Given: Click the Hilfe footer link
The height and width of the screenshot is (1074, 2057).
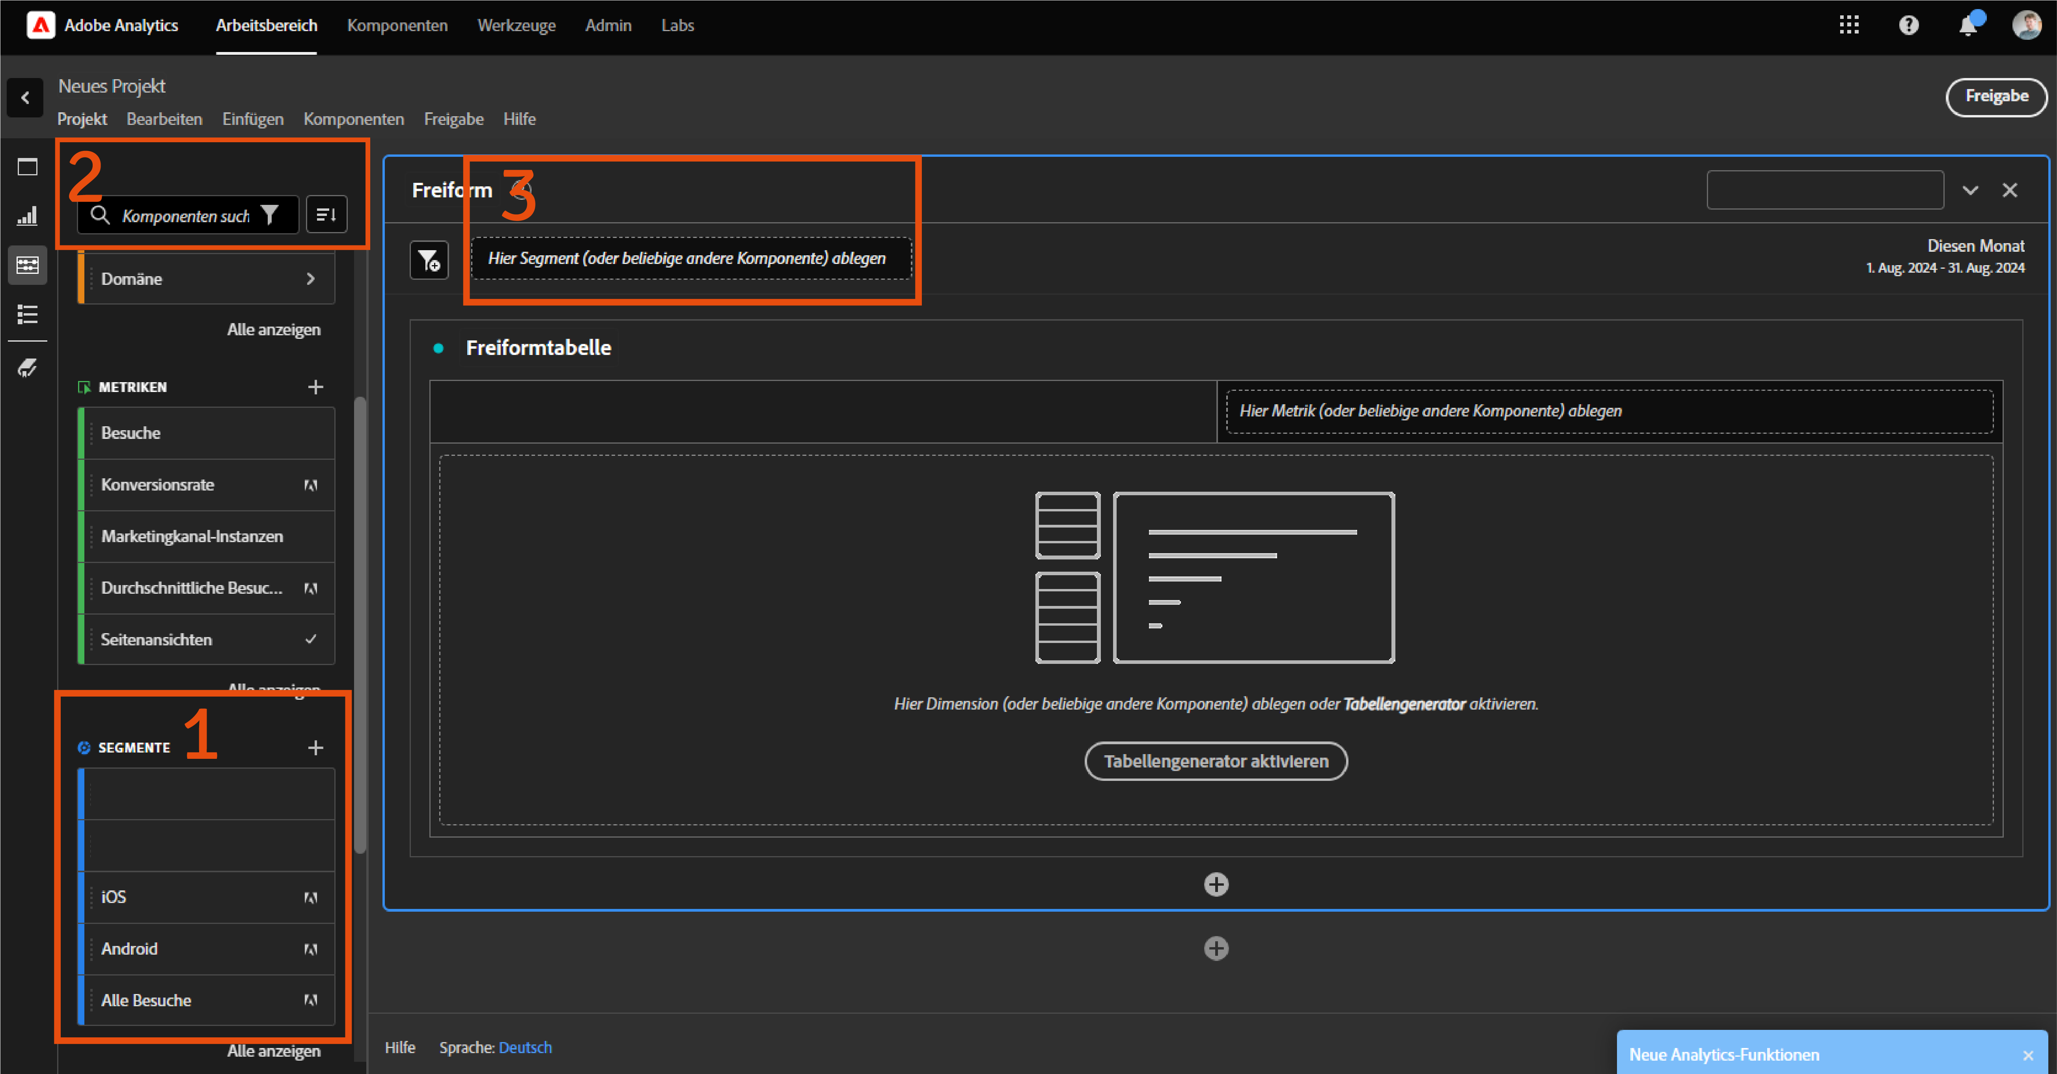Looking at the screenshot, I should tap(400, 1048).
